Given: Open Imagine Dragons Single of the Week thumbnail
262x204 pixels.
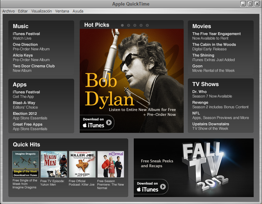Looking at the screenshot, I should [25, 164].
